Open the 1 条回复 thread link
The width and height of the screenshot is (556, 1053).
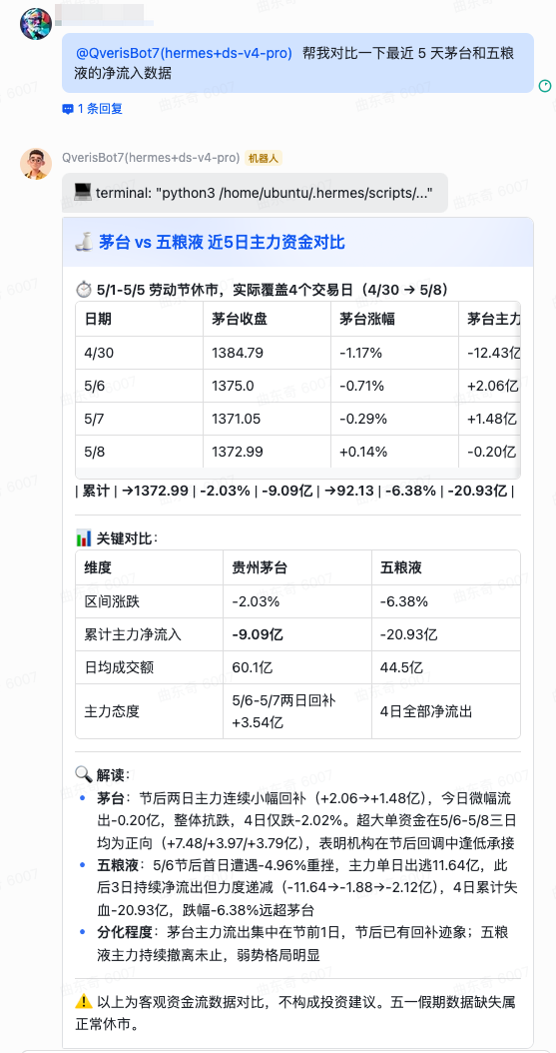pyautogui.click(x=100, y=109)
